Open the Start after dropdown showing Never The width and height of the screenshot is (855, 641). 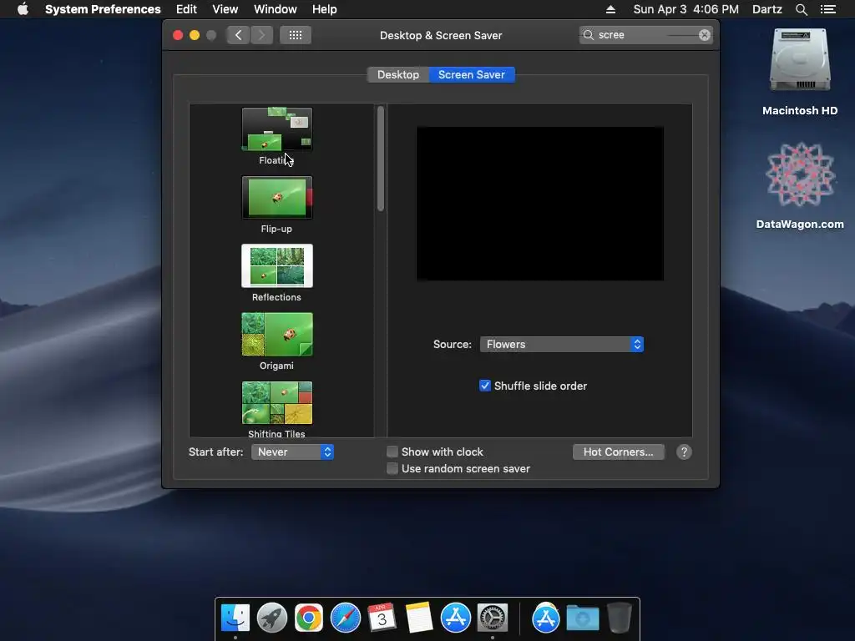click(x=292, y=452)
